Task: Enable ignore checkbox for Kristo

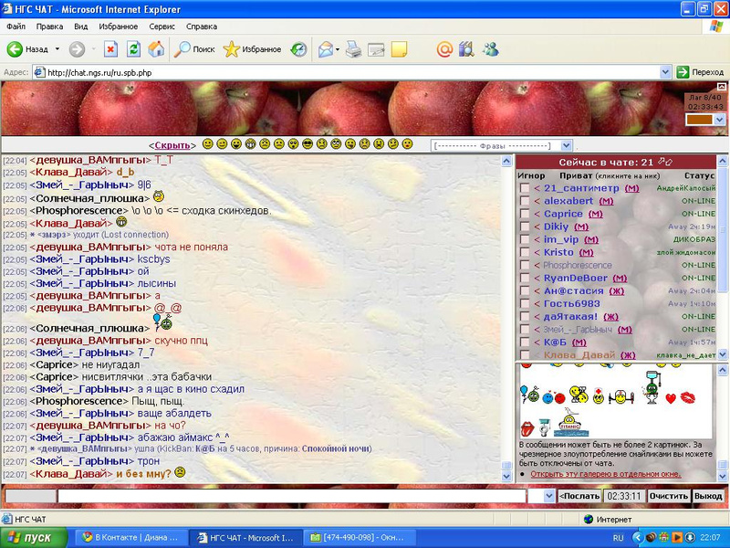Action: pos(524,252)
